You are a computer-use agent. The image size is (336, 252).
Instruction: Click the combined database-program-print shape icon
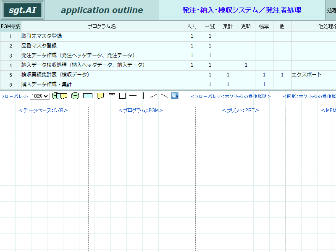[x=60, y=96]
